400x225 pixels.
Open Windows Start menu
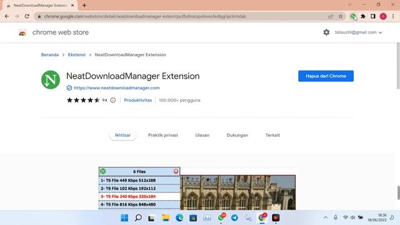click(x=124, y=218)
